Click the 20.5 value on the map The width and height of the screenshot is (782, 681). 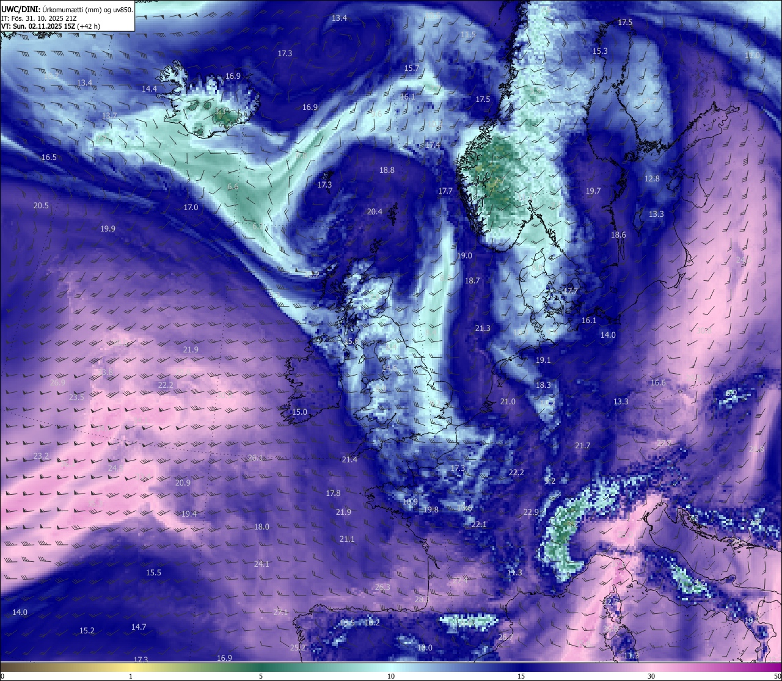(41, 206)
